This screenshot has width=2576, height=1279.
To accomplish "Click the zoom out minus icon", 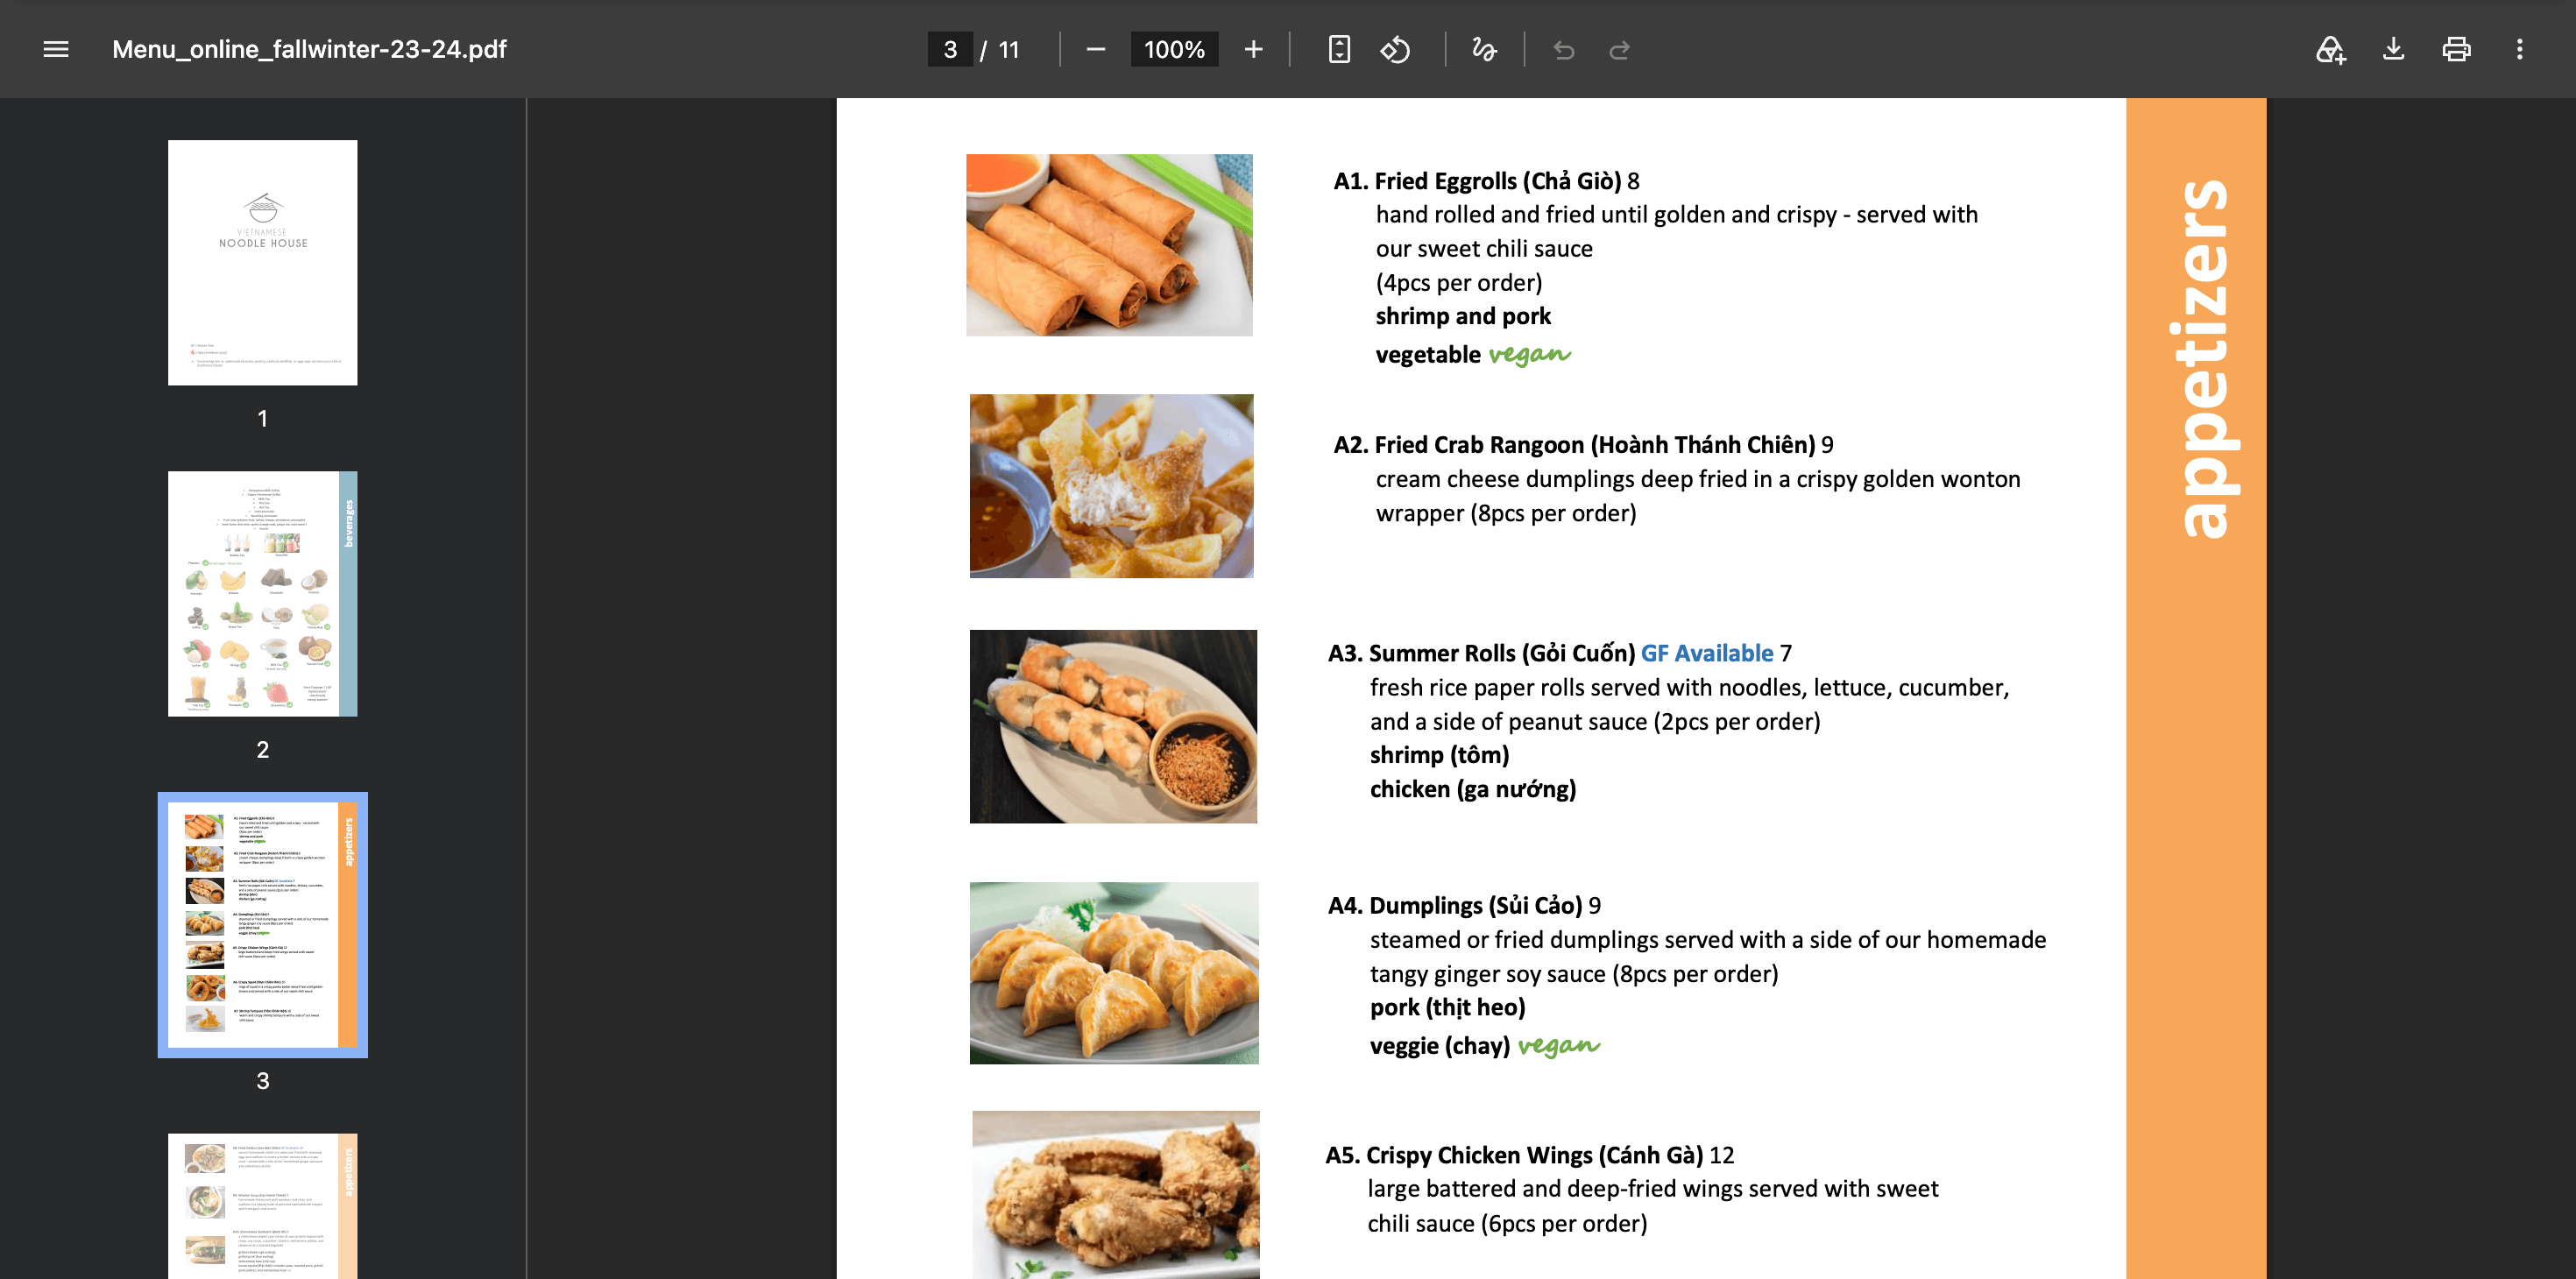I will coord(1096,49).
